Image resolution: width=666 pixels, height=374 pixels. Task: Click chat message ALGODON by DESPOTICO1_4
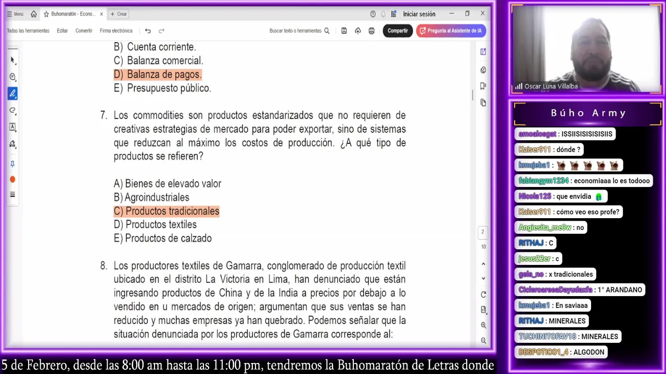click(x=561, y=352)
